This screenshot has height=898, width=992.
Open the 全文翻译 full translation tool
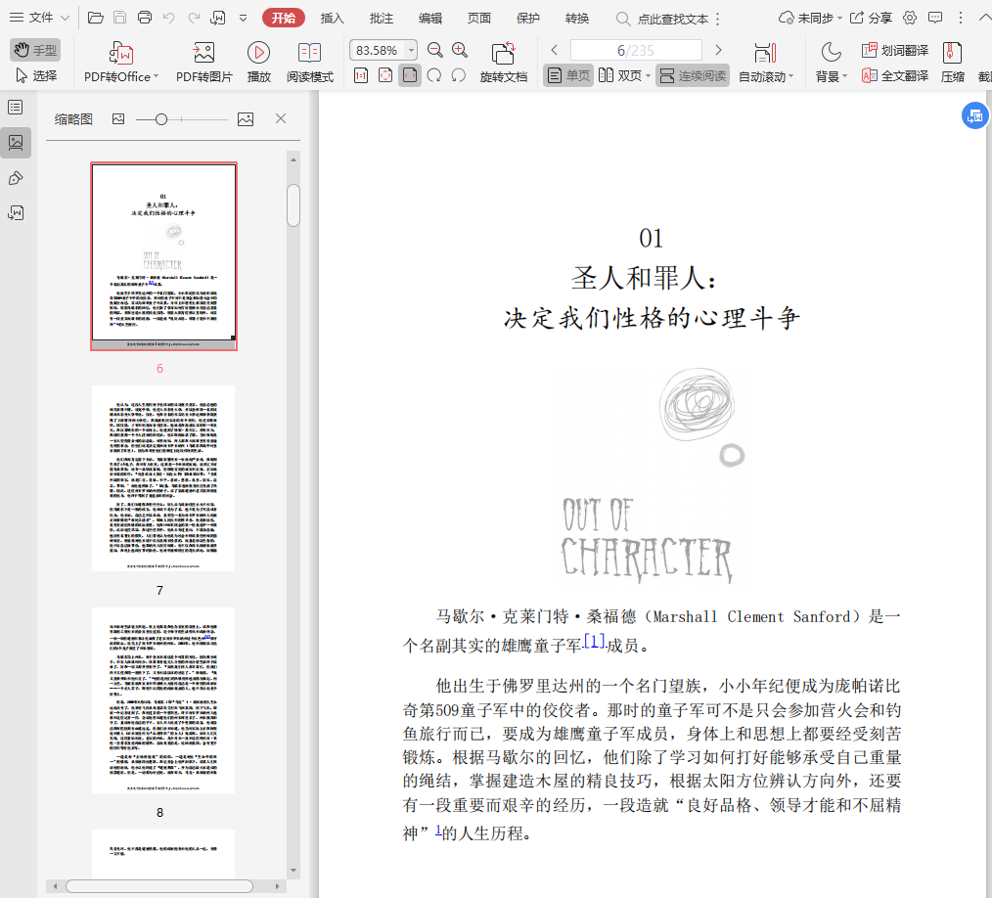point(895,76)
